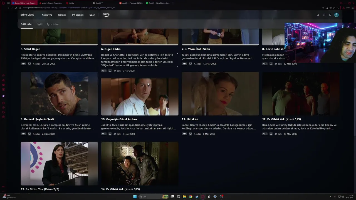Switch to the Ayrıntılar tab

click(x=53, y=24)
